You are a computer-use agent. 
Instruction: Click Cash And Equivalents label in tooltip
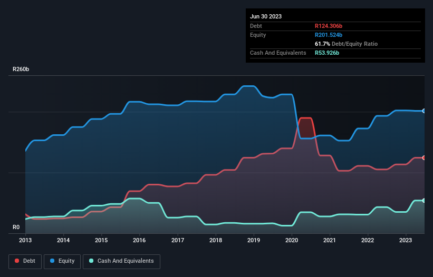click(x=278, y=53)
